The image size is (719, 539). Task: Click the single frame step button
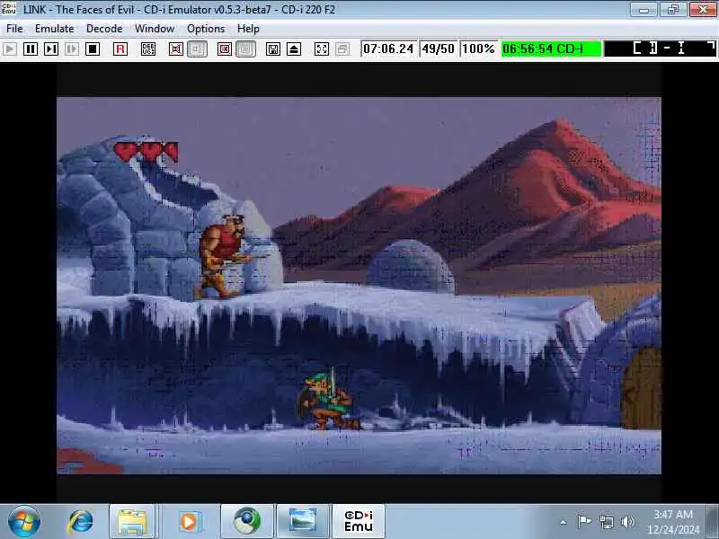point(51,49)
